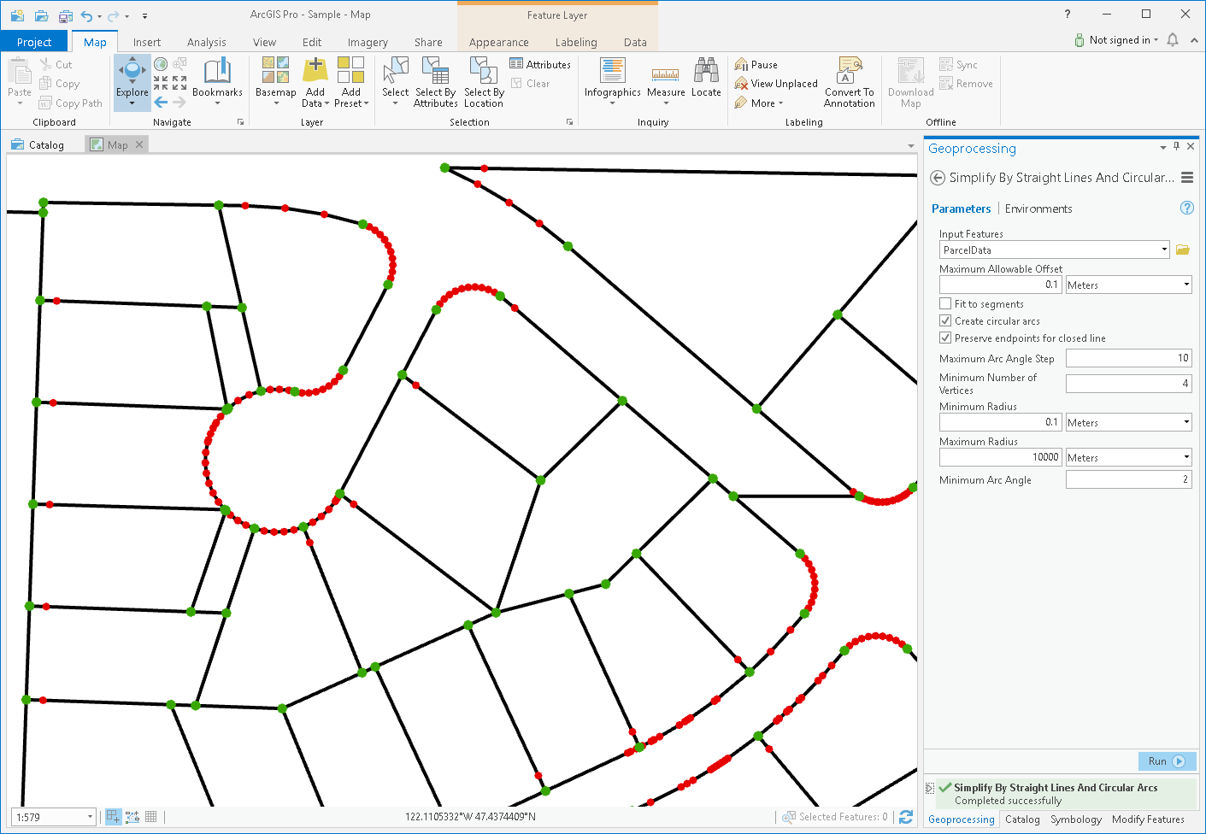This screenshot has width=1206, height=834.
Task: Pause labeling
Action: pyautogui.click(x=756, y=64)
